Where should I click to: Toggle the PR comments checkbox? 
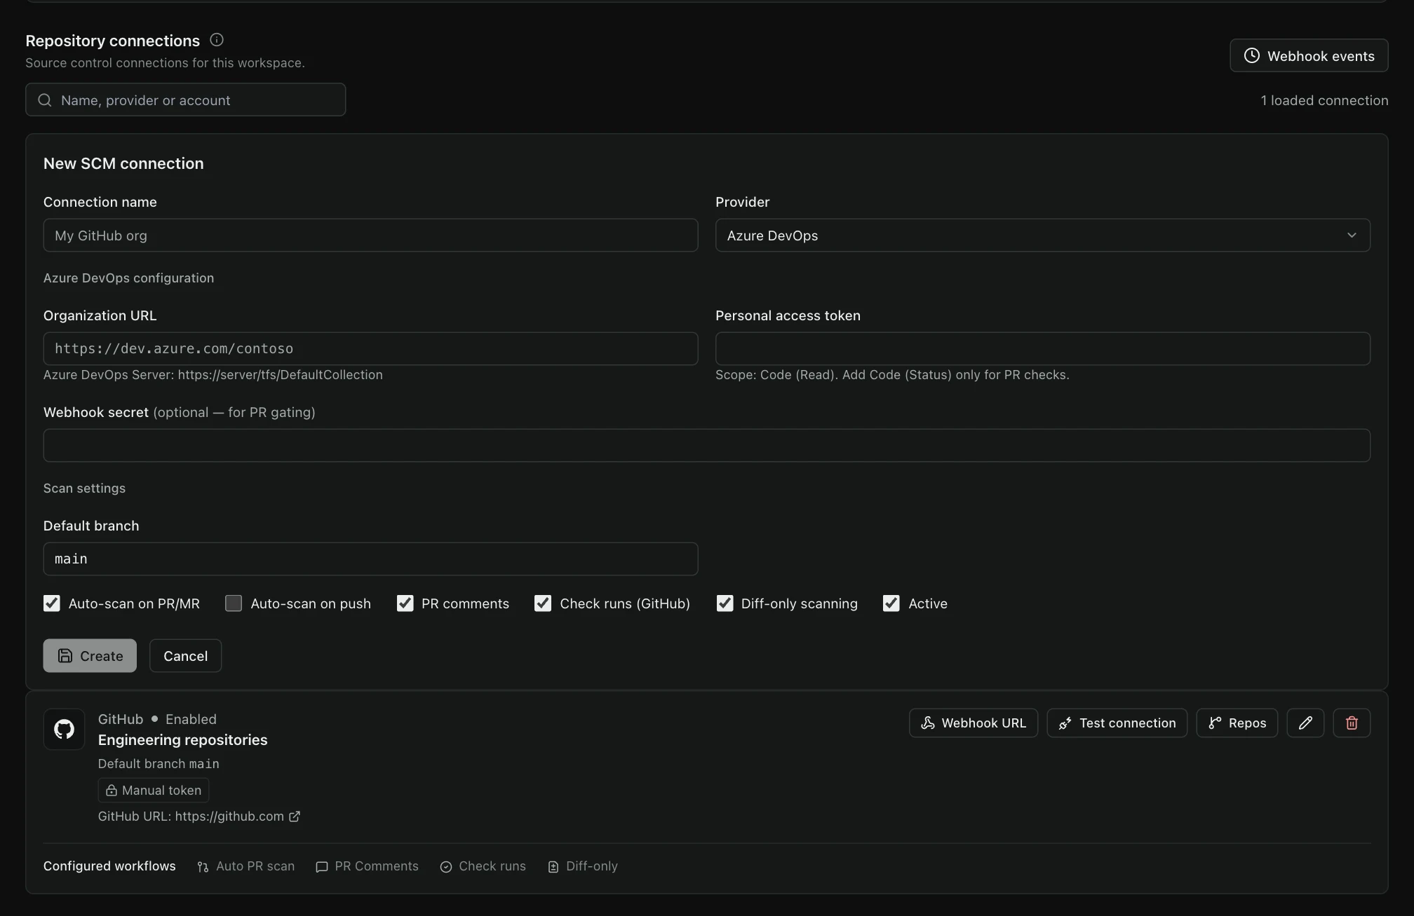tap(405, 603)
